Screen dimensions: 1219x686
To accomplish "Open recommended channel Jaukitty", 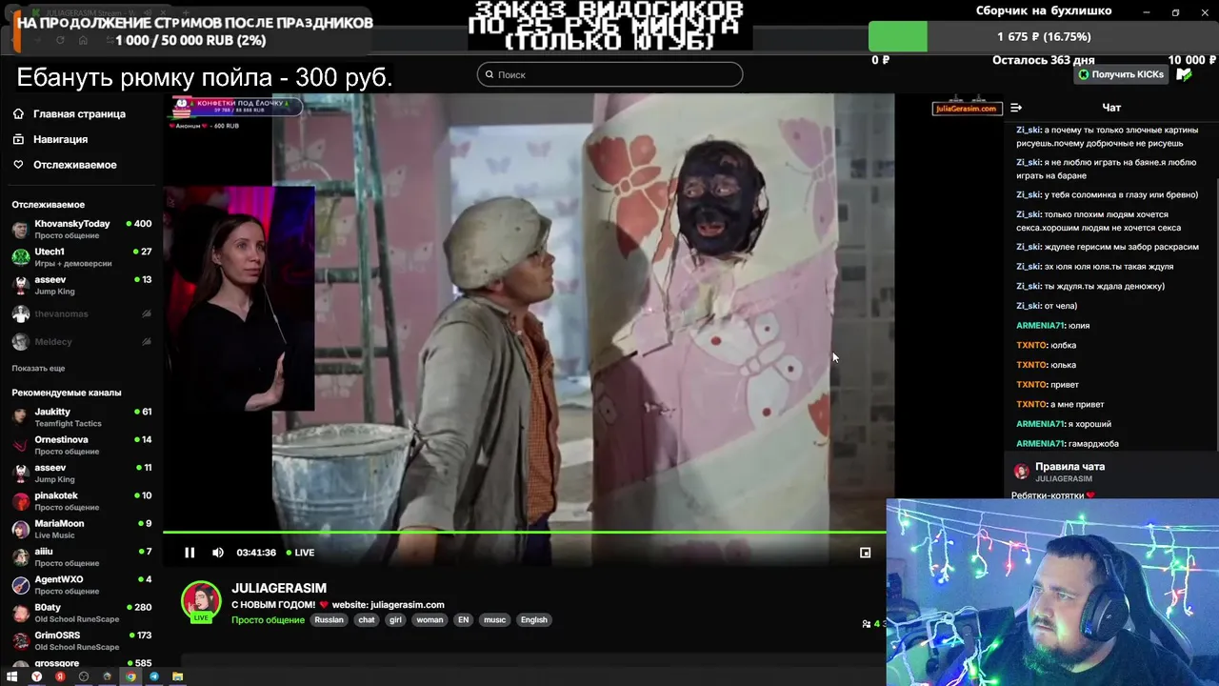I will 81,416.
